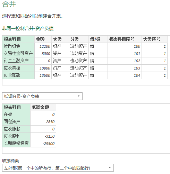Select the 大类 column header
Image resolution: width=170 pixels, height=174 pixels.
pos(60,39)
